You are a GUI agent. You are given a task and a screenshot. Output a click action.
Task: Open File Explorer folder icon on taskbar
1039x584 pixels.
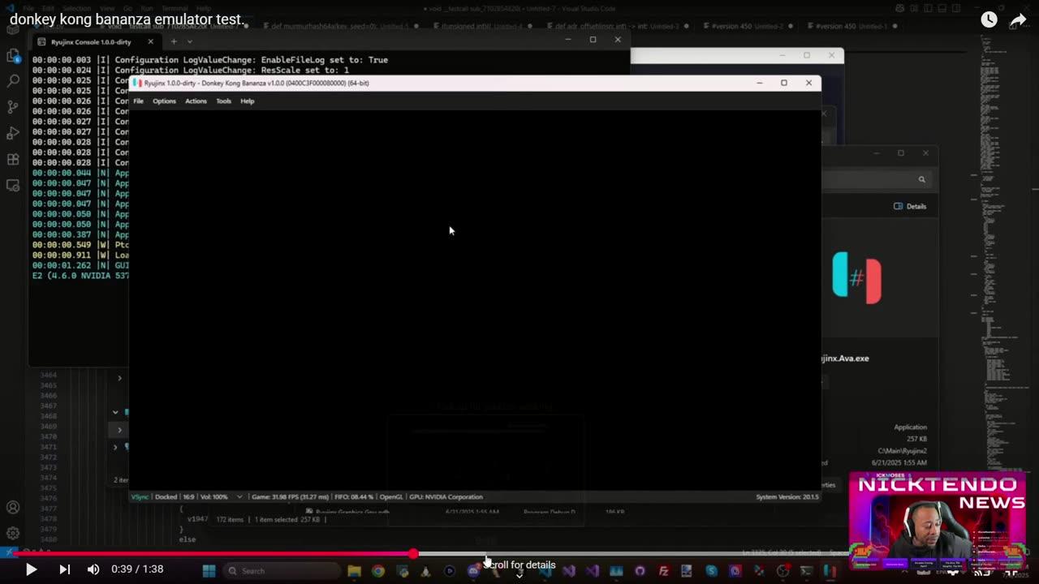click(354, 571)
